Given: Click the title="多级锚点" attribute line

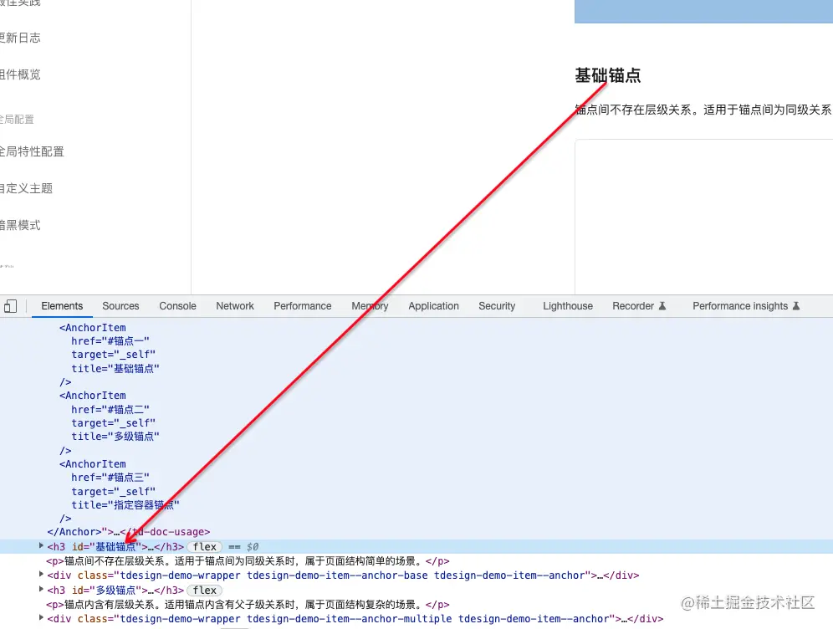Looking at the screenshot, I should pyautogui.click(x=115, y=436).
